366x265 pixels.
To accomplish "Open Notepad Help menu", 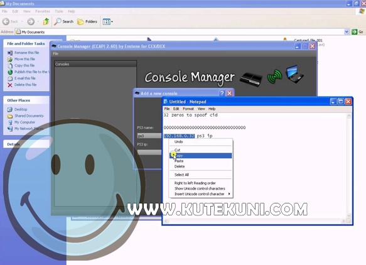I will (212, 109).
